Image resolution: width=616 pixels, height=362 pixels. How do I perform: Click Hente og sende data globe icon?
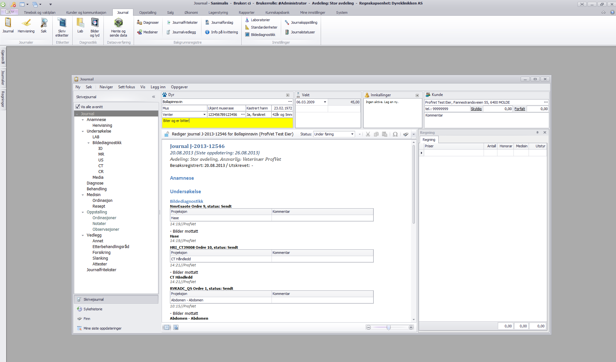click(x=118, y=27)
